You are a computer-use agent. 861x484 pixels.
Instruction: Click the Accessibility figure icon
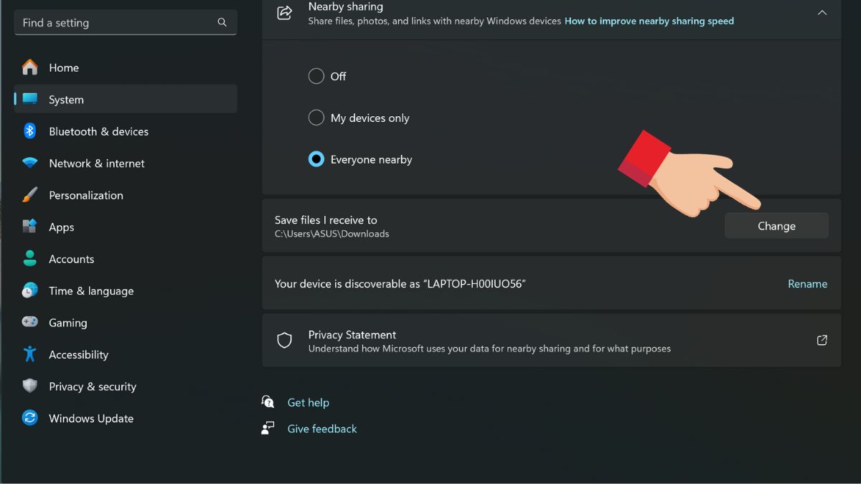(x=30, y=354)
